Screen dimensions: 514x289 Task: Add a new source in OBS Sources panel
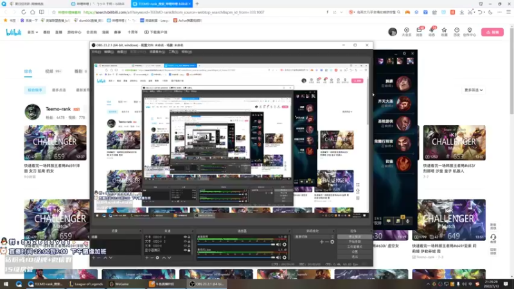coord(146,258)
